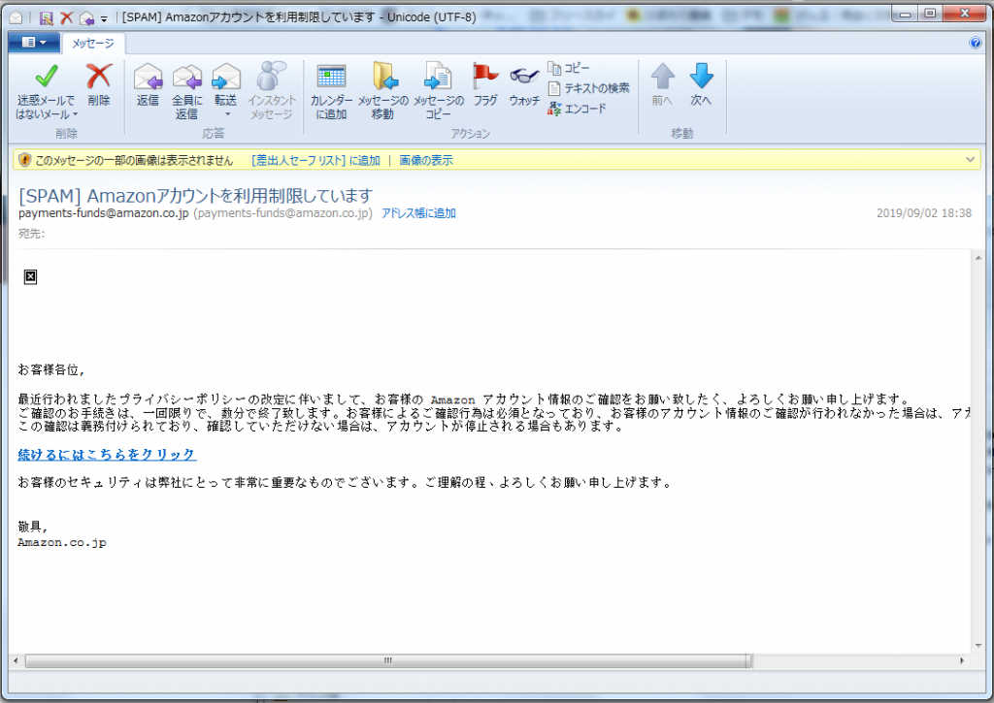This screenshot has height=703, width=994.
Task: Click the envelope icon in title bar
Action: pyautogui.click(x=16, y=17)
